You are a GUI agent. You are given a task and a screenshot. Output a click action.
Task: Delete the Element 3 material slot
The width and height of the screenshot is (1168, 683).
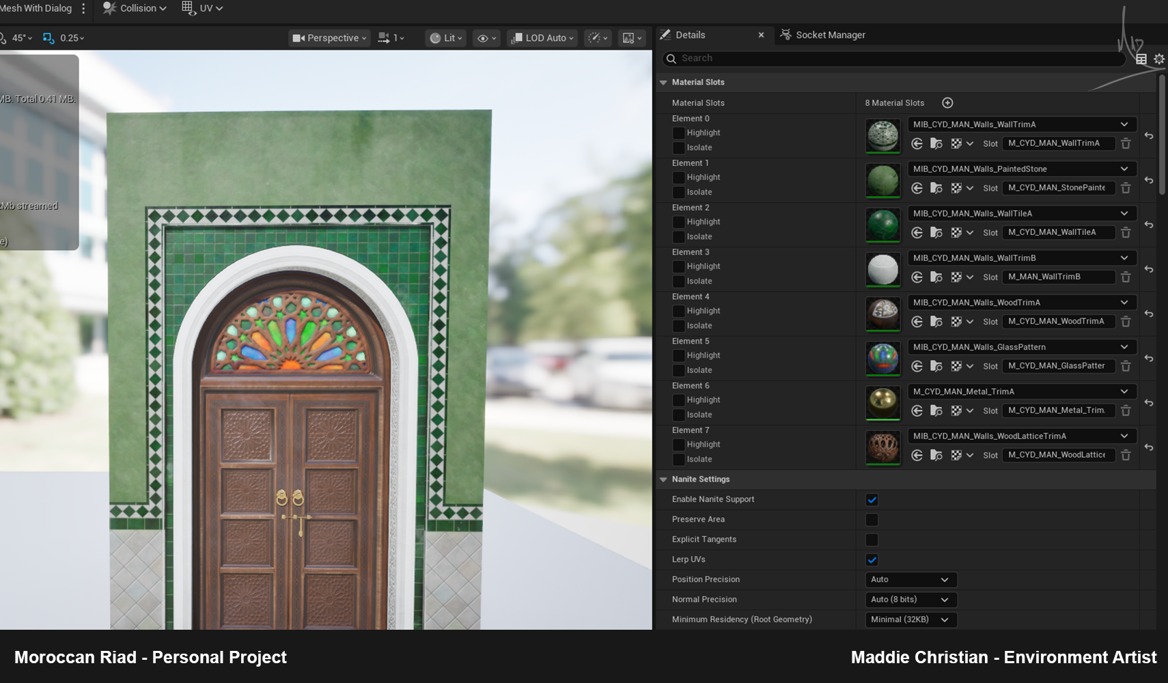(x=1126, y=277)
